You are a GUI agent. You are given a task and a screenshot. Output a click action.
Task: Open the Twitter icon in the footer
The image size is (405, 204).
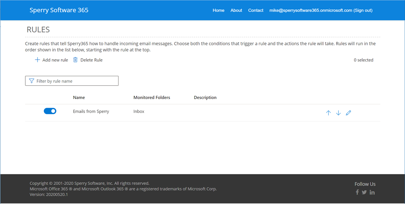(x=364, y=192)
